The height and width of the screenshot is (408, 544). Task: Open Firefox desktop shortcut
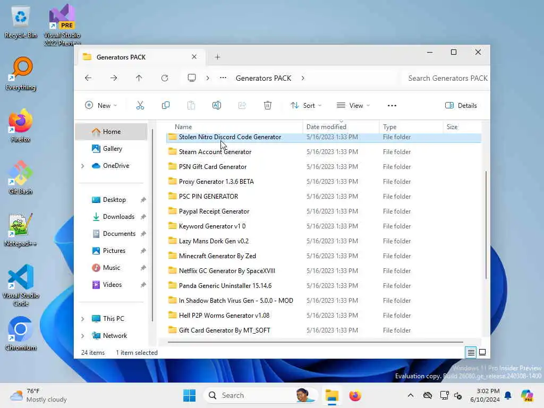21,125
